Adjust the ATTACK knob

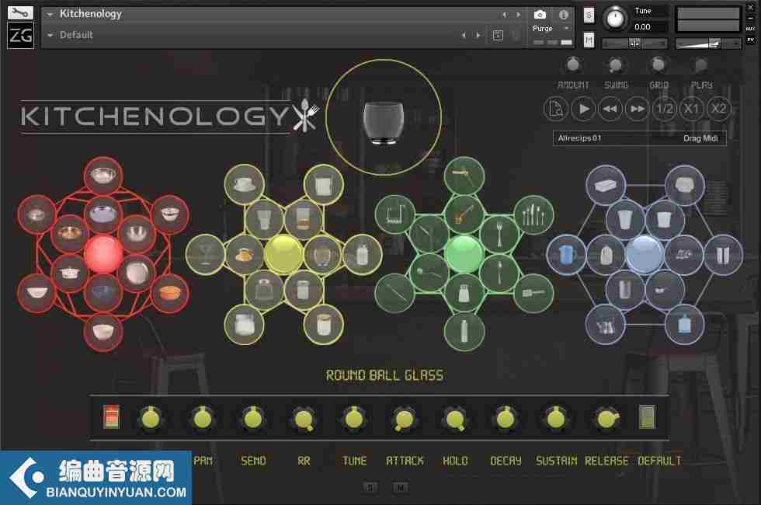(x=405, y=419)
